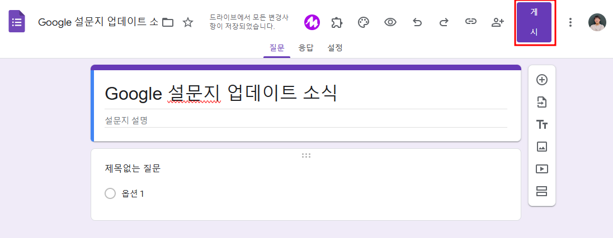Move the form to a folder
Viewport: 613px width, 238px height.
tap(168, 22)
